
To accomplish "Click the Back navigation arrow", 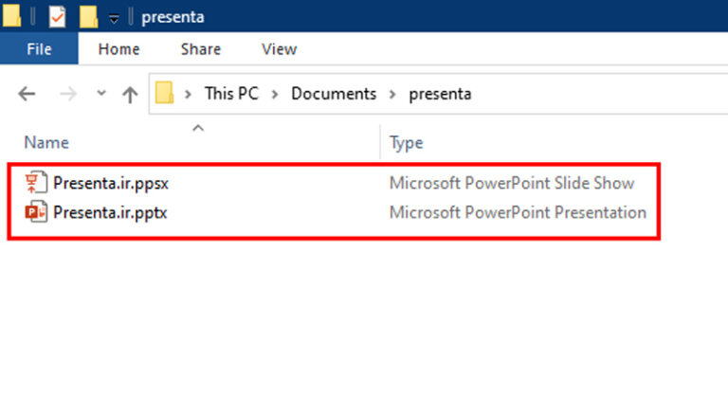I will click(x=27, y=94).
